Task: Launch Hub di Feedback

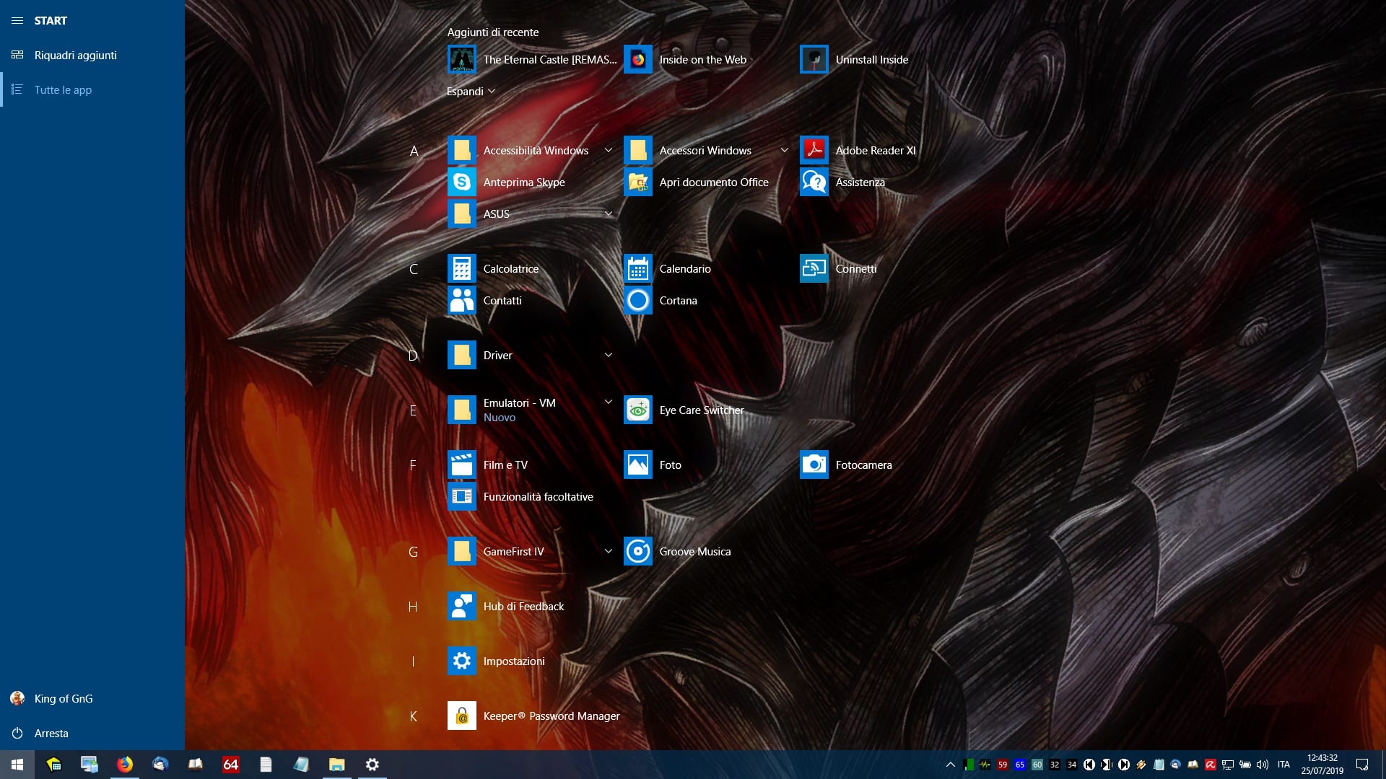Action: pyautogui.click(x=523, y=607)
